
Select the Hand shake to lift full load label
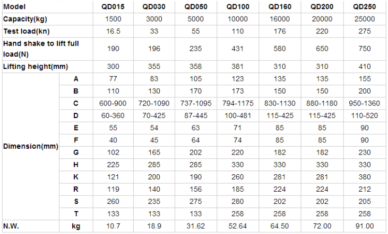pyautogui.click(x=41, y=49)
